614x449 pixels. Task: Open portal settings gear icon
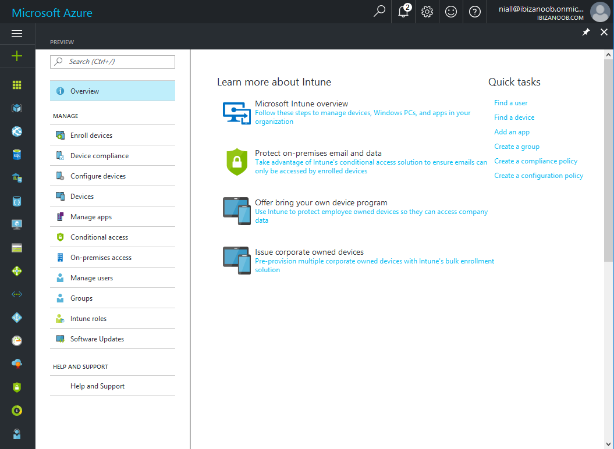427,12
